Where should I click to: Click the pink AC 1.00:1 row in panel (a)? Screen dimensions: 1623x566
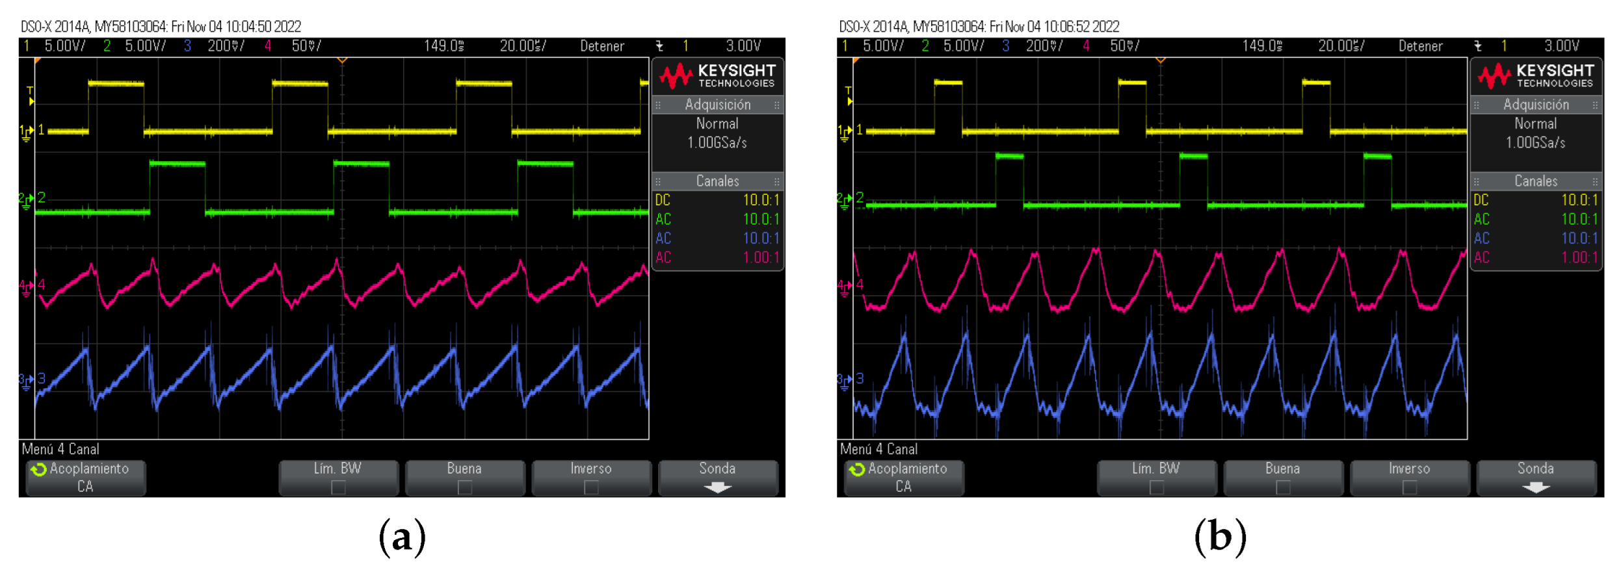tap(717, 258)
